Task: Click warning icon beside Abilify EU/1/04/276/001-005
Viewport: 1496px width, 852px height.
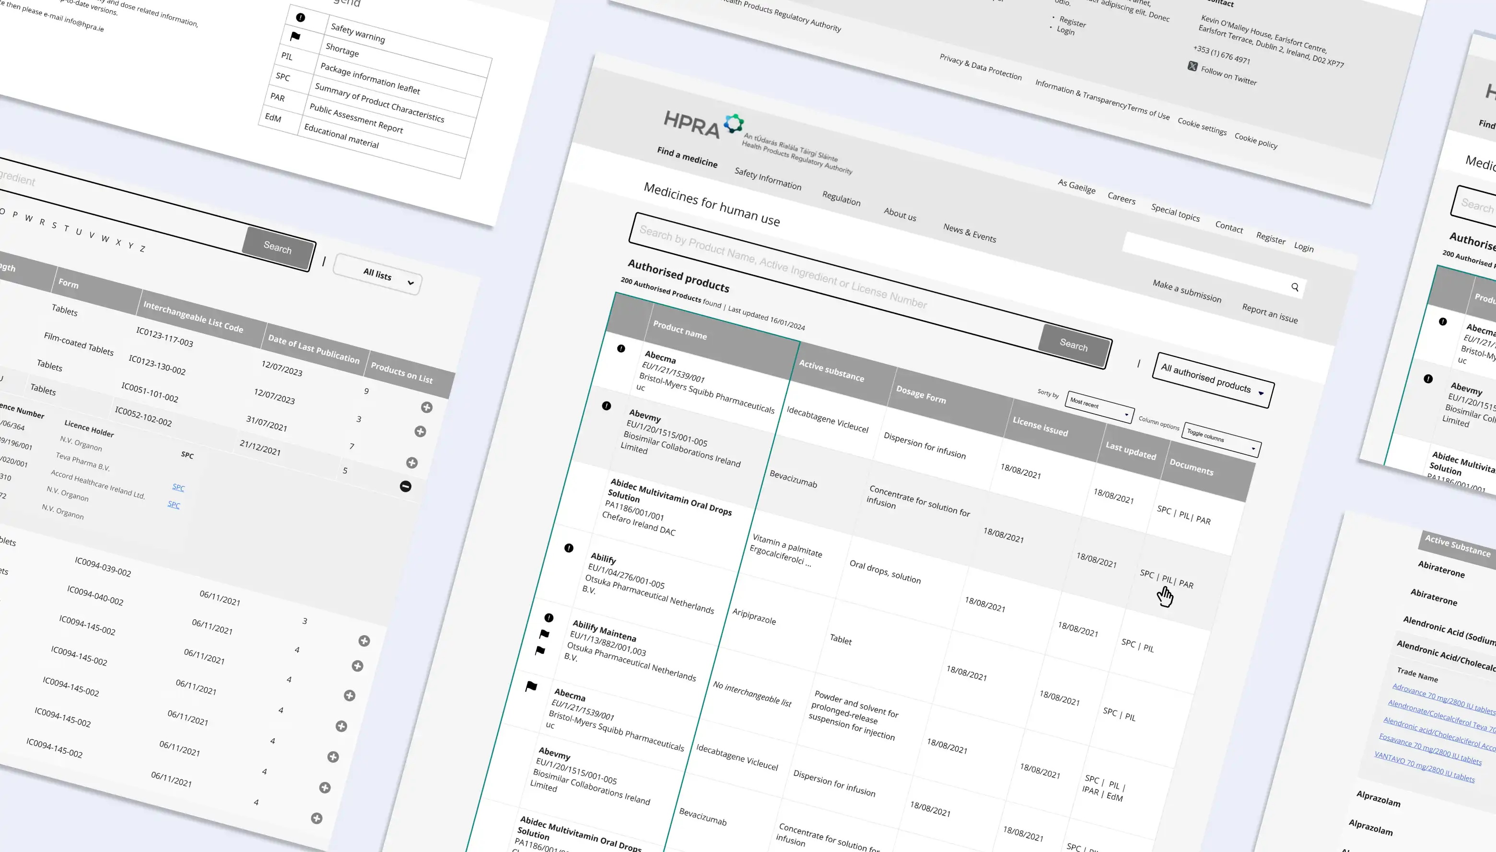Action: pos(569,548)
